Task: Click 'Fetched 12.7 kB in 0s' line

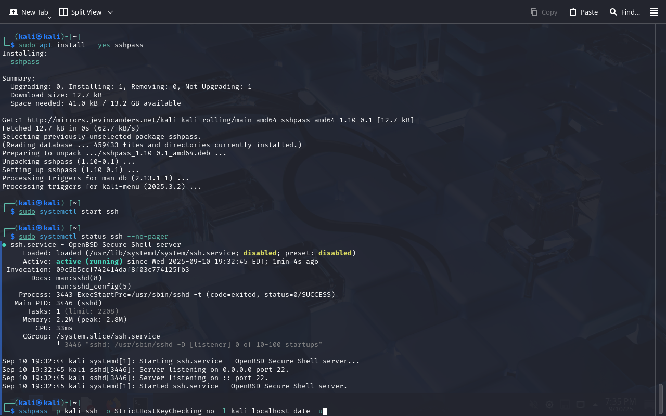Action: click(71, 128)
